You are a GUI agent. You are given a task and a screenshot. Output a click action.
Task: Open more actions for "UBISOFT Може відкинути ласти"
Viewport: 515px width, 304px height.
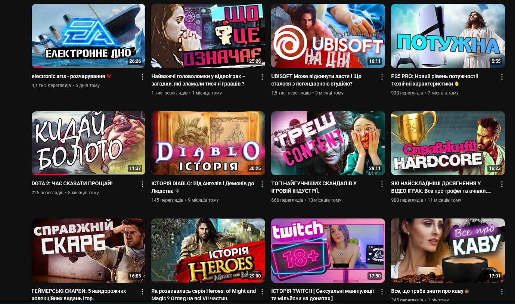pos(382,77)
